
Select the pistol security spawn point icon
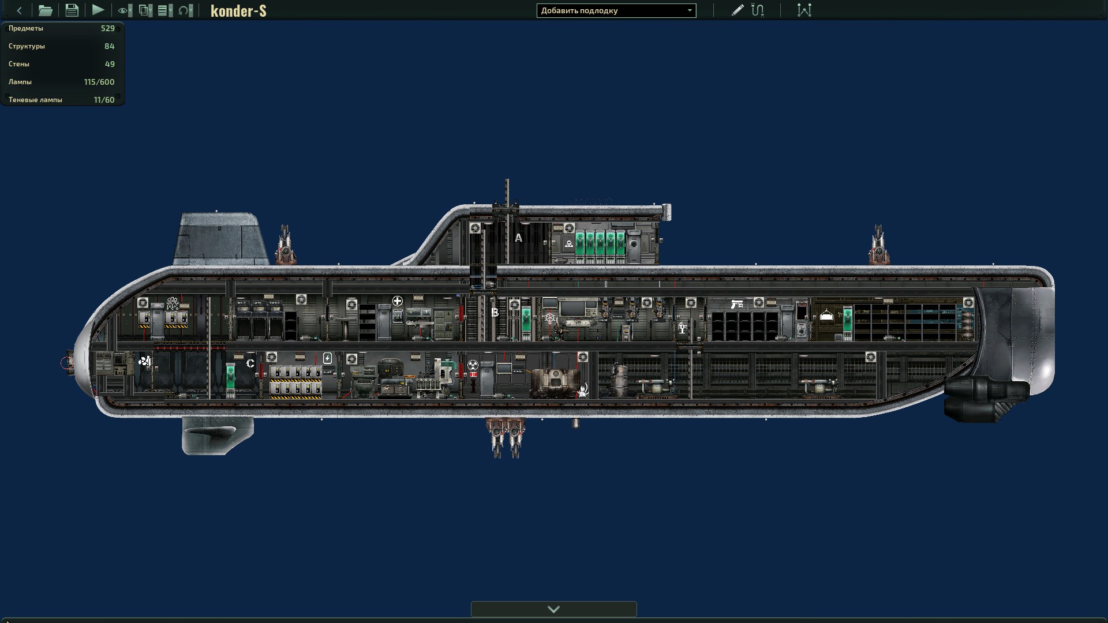click(737, 304)
